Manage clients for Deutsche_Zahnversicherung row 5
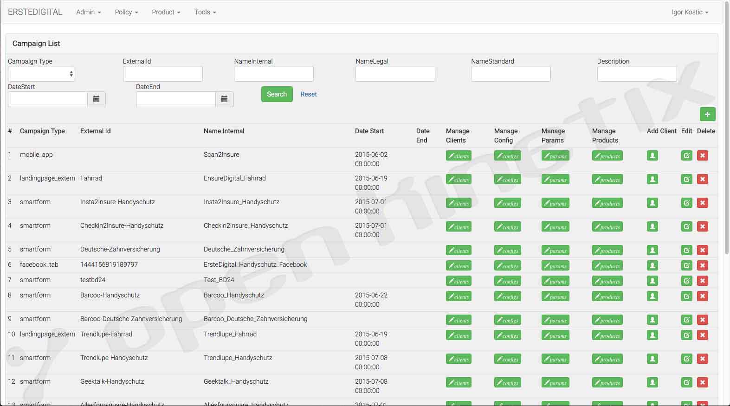The height and width of the screenshot is (406, 730). pos(459,251)
